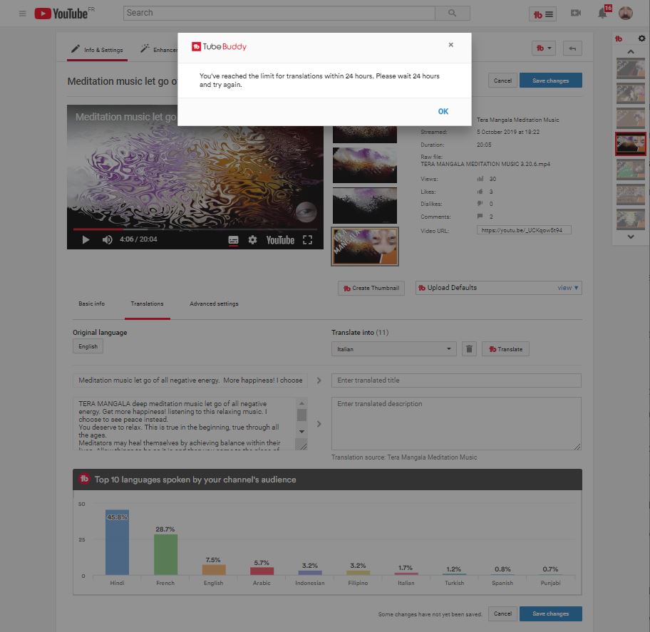The height and width of the screenshot is (632, 650).
Task: Click TubeBuddy logo in right sidebar
Action: [619, 39]
